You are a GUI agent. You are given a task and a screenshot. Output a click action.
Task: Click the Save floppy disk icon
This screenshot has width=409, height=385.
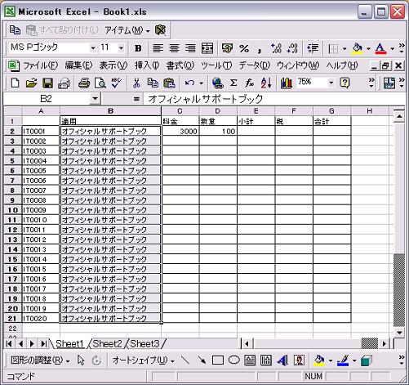click(x=47, y=83)
